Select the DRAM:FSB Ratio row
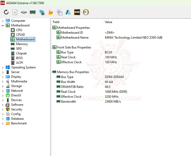 (x=83, y=87)
